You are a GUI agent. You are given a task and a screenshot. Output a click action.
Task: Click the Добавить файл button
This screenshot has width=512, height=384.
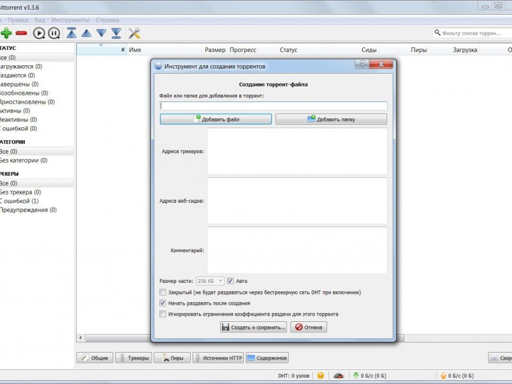point(216,119)
